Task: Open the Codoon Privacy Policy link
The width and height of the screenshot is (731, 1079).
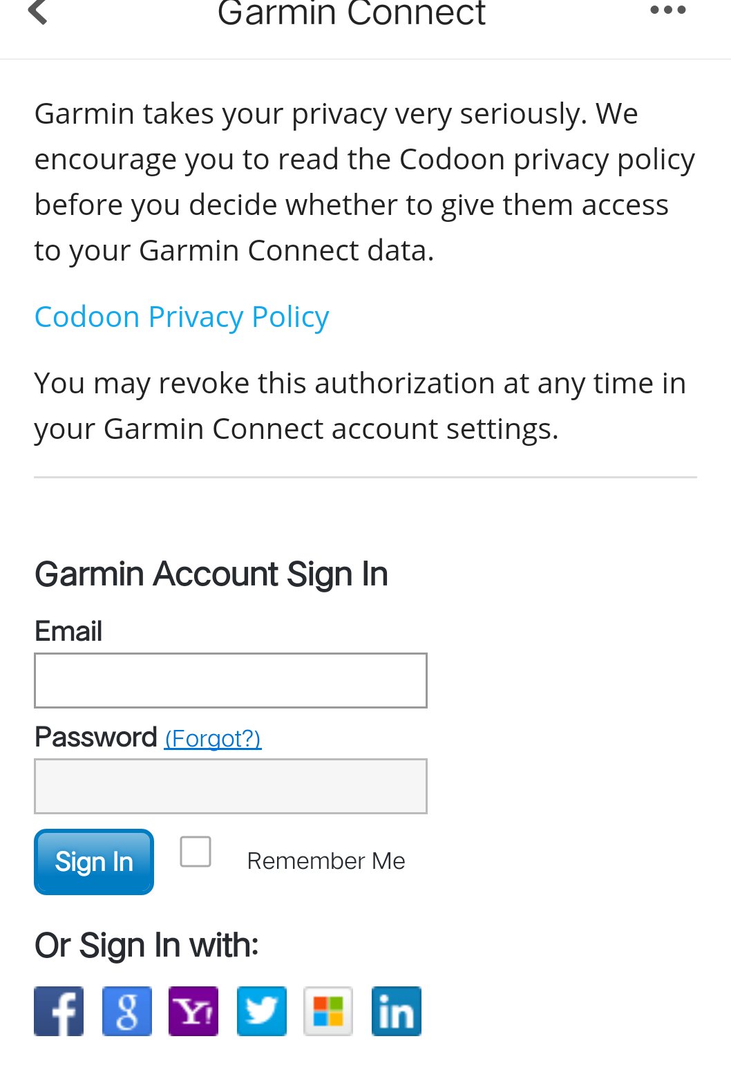Action: pos(182,317)
